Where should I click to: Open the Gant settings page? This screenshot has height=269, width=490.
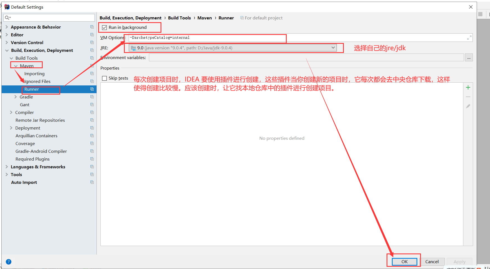(x=25, y=105)
